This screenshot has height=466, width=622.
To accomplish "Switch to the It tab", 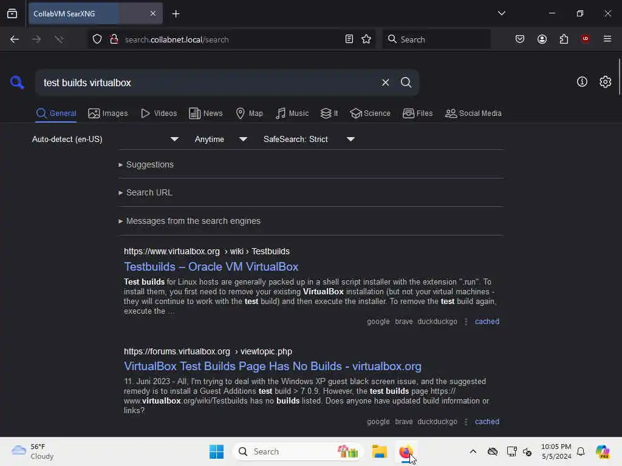I will click(329, 113).
